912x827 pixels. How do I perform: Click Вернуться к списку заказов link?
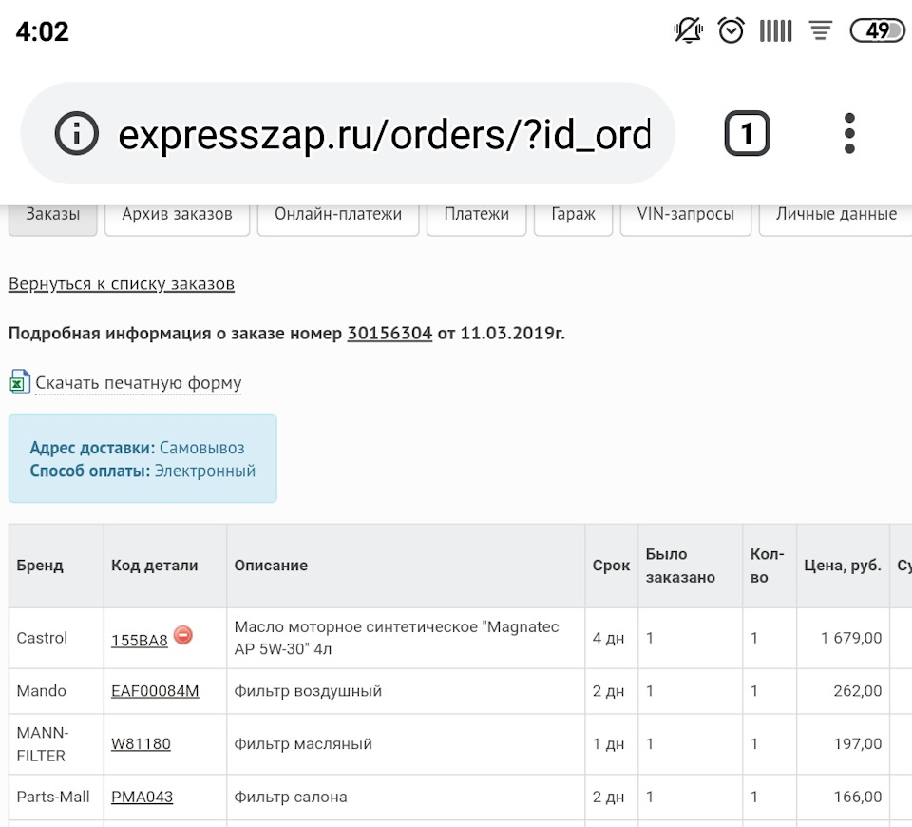[121, 283]
